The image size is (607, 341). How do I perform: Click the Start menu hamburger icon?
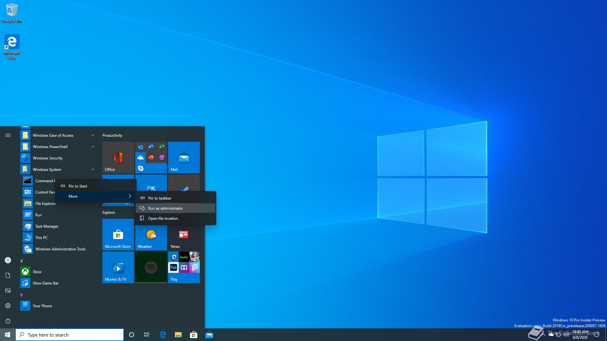point(8,135)
